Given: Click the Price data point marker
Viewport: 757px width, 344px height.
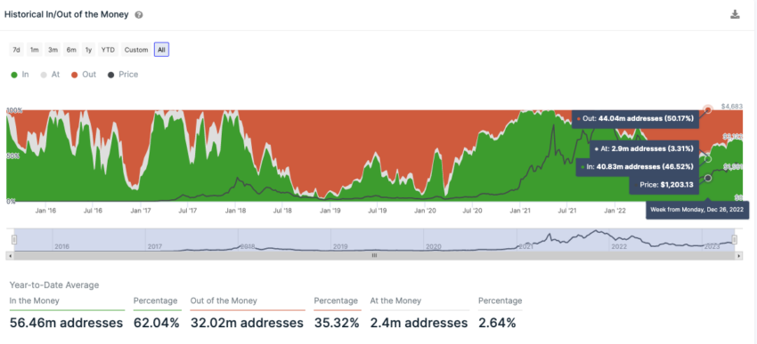Looking at the screenshot, I should (708, 178).
